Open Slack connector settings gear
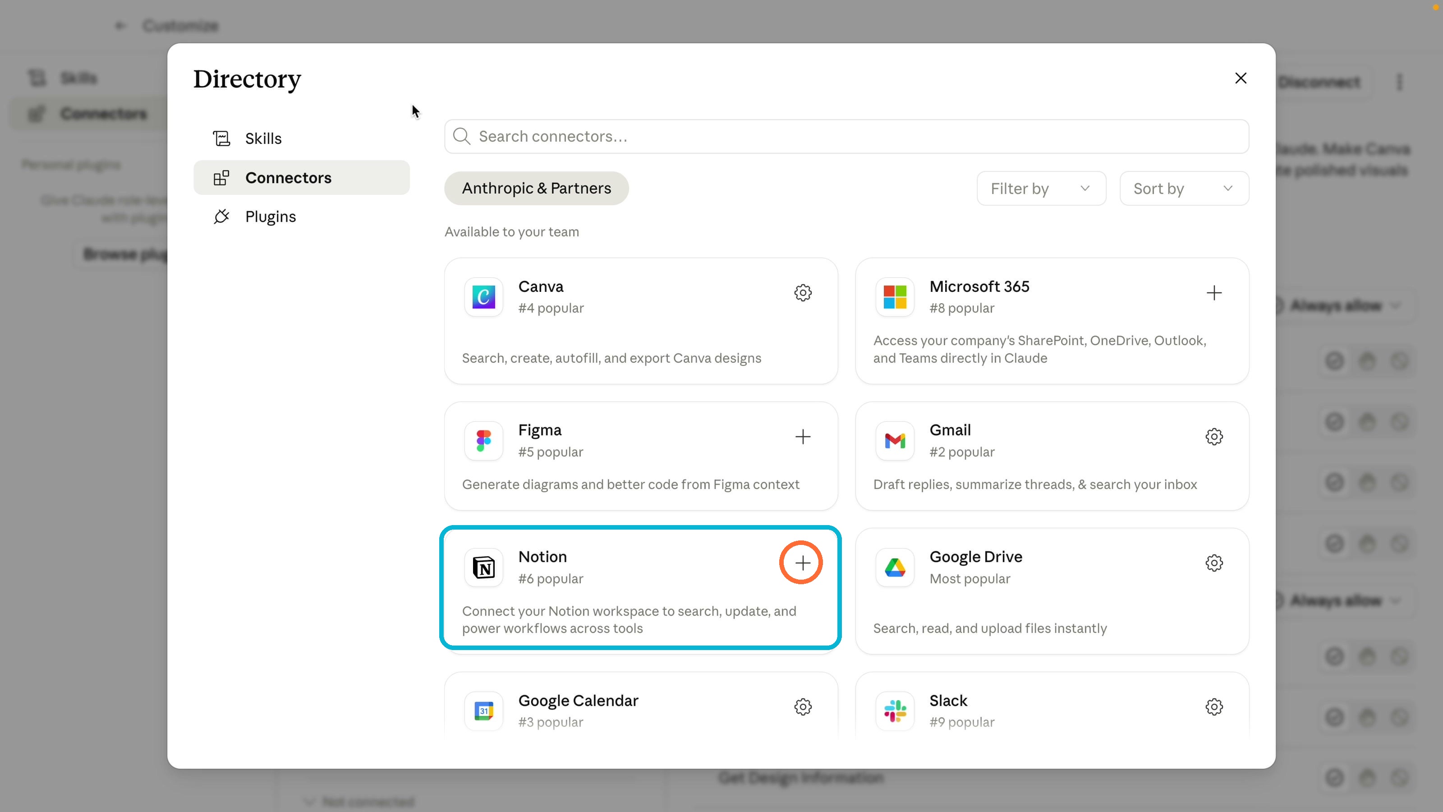Image resolution: width=1443 pixels, height=812 pixels. point(1214,706)
